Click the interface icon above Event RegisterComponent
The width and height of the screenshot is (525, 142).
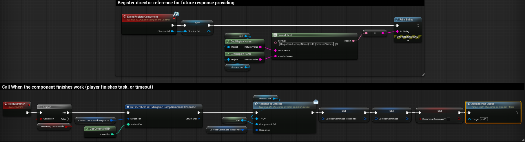(176, 14)
